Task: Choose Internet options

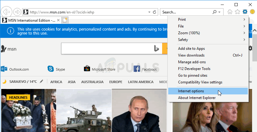Action: click(208, 91)
